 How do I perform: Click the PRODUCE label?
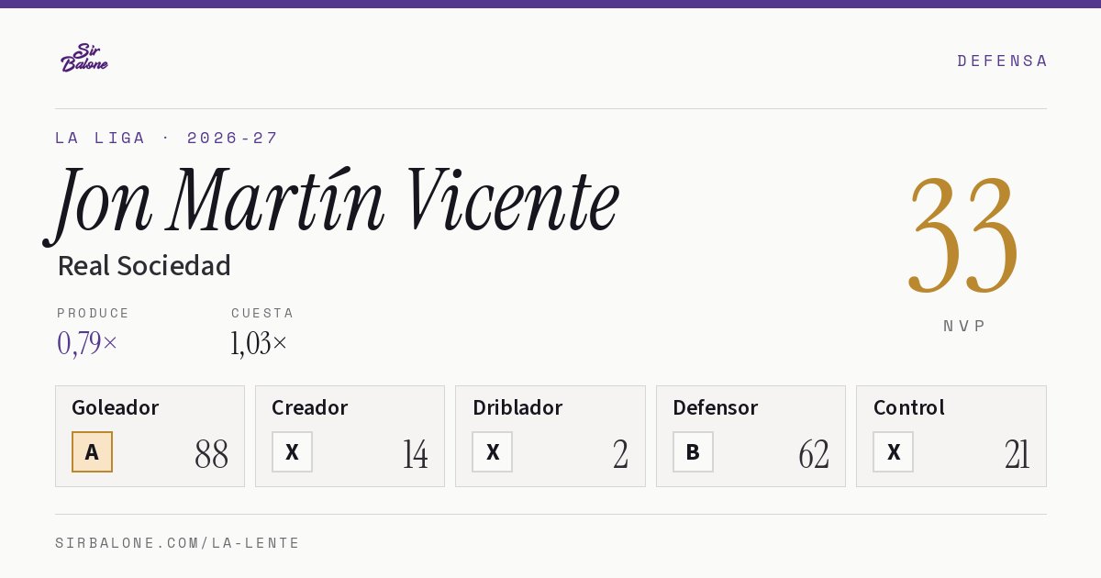coord(94,313)
